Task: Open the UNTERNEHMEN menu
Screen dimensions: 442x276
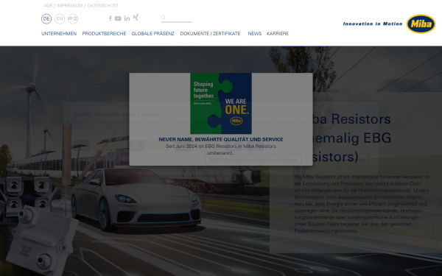Action: click(x=59, y=34)
